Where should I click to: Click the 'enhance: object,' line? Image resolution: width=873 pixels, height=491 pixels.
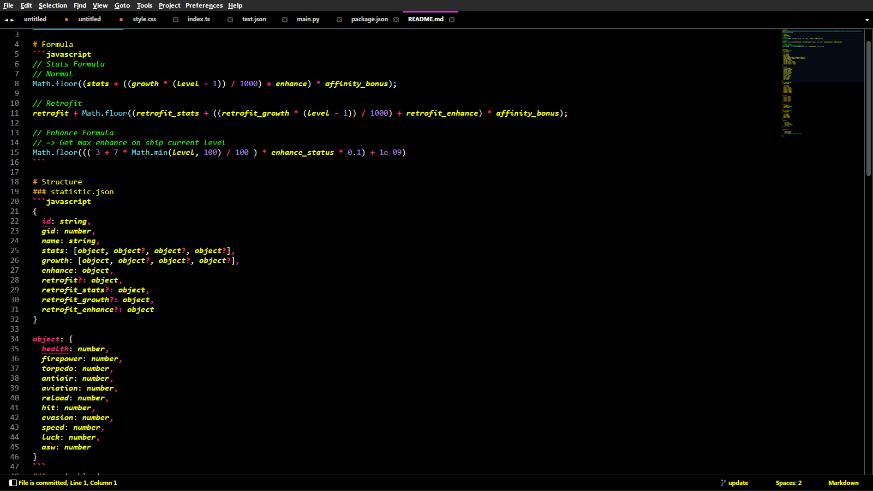pos(77,270)
